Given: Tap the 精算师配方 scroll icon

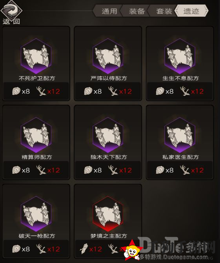Looking at the screenshot, I should click(x=36, y=135).
